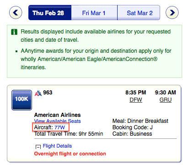Click the 8:35 PM departure time
Image resolution: width=183 pixels, height=165 pixels.
(x=136, y=93)
